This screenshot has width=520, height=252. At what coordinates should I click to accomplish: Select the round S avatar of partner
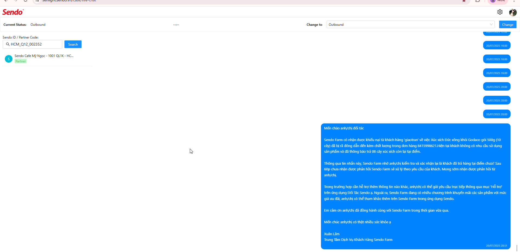(9, 59)
